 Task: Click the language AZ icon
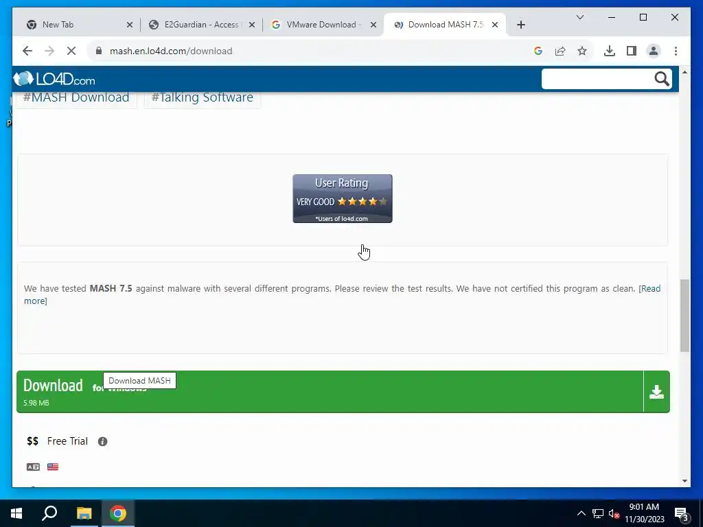[x=33, y=467]
